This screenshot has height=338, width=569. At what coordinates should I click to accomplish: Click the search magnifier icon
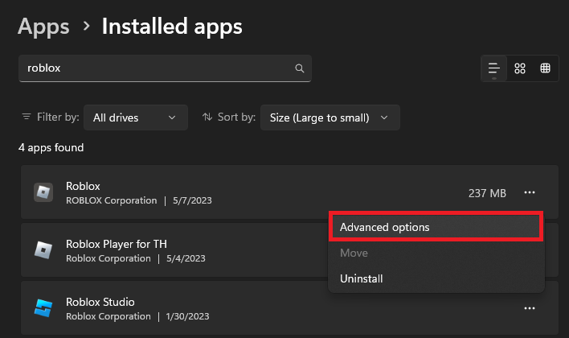coord(300,68)
